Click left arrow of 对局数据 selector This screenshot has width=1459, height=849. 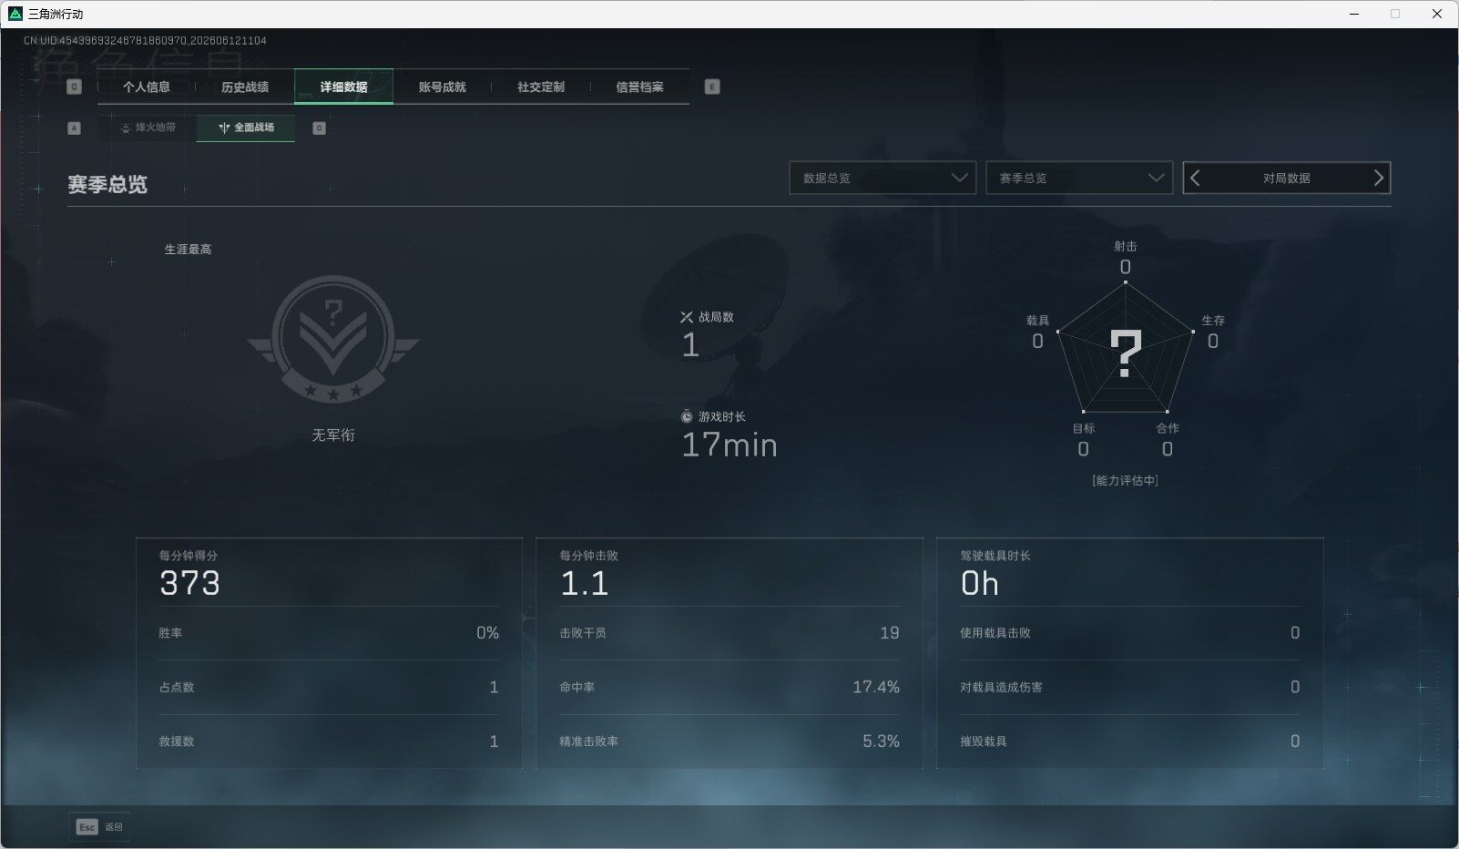pyautogui.click(x=1196, y=179)
